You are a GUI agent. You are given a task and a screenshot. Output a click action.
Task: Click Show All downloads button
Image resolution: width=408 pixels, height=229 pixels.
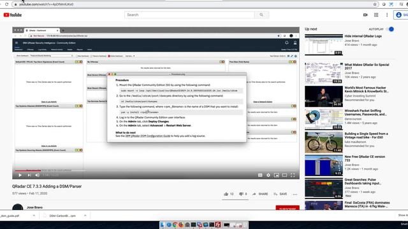click(x=403, y=215)
